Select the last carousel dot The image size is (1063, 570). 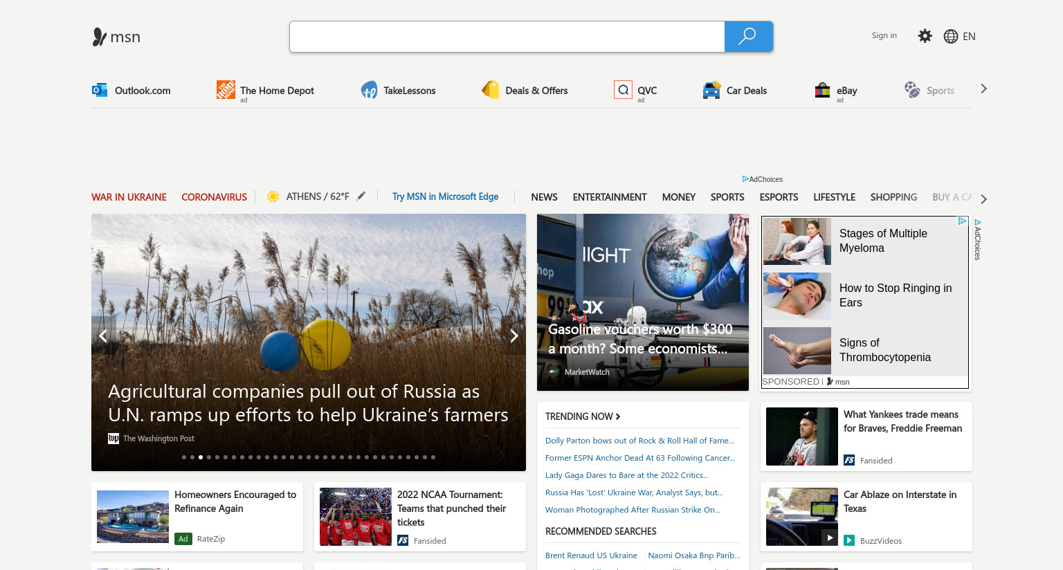(433, 457)
